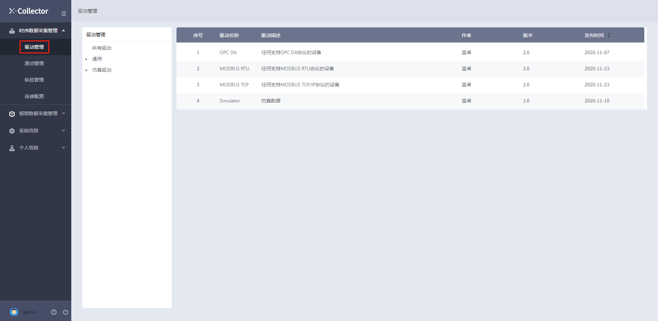Expand the 通用 tree node arrow
The image size is (658, 321).
(x=86, y=59)
